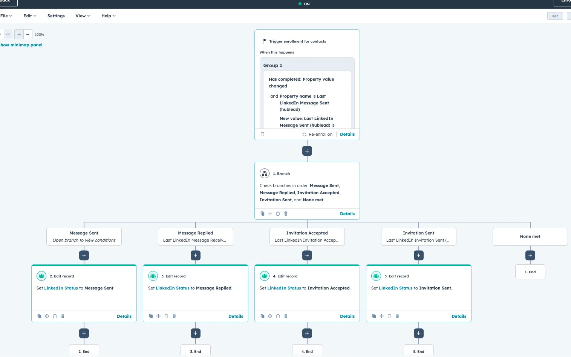The width and height of the screenshot is (571, 357).
Task: Open the File menu
Action: [6, 16]
